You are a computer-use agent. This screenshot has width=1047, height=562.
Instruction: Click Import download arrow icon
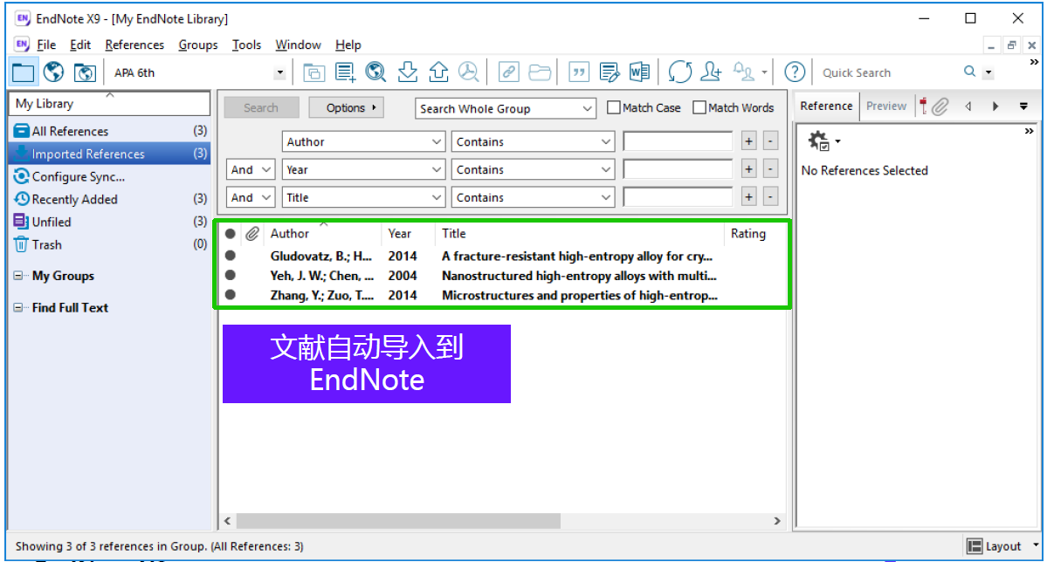tap(407, 72)
